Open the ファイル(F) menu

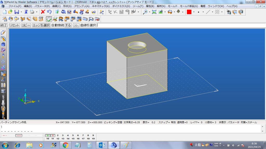[15, 6]
